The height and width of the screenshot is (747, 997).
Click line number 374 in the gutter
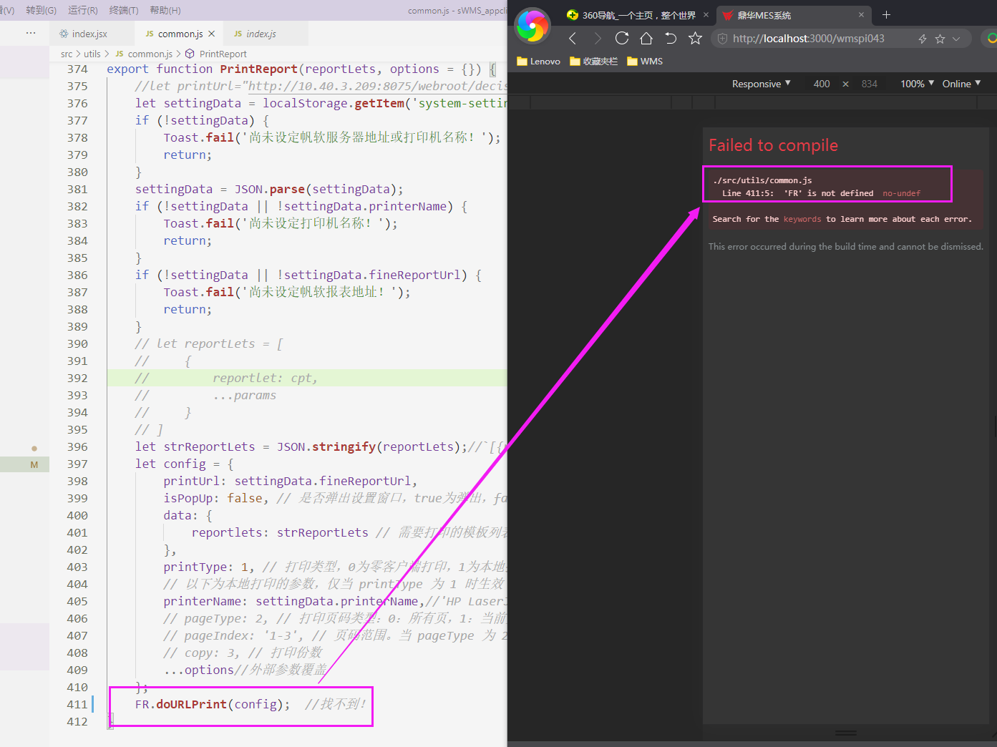77,69
